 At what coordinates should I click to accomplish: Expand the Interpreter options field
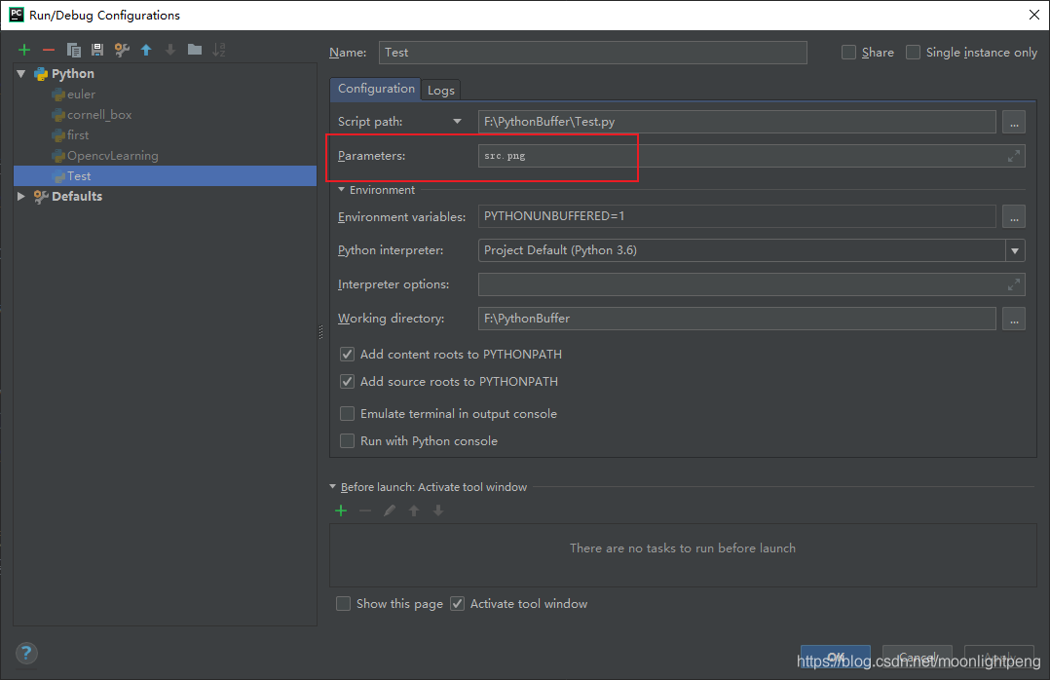1014,284
